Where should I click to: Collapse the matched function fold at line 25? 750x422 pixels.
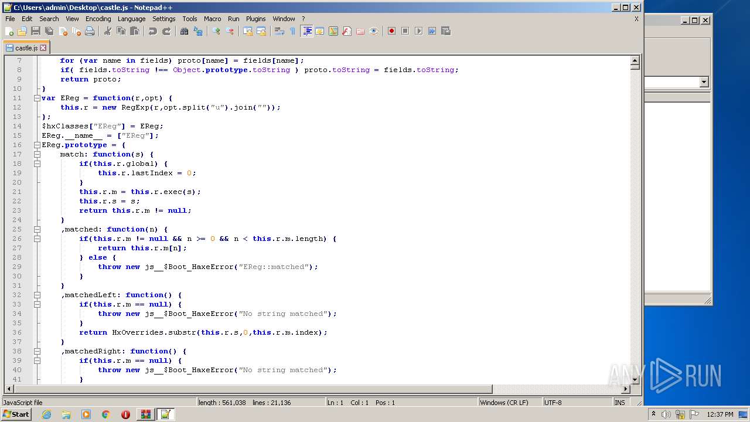tap(37, 229)
